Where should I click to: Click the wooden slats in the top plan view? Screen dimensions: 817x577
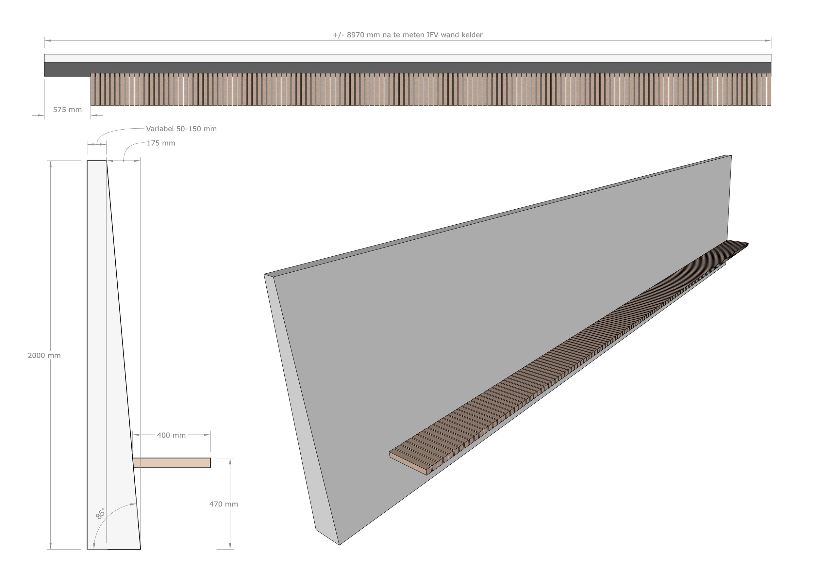[431, 89]
